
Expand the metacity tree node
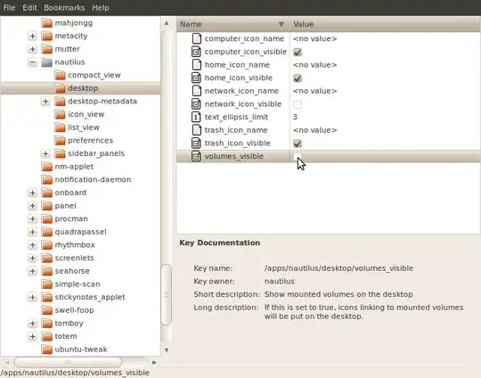point(33,36)
